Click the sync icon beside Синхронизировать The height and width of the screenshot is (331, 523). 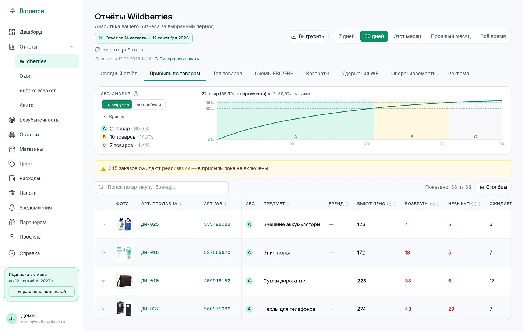pyautogui.click(x=156, y=59)
